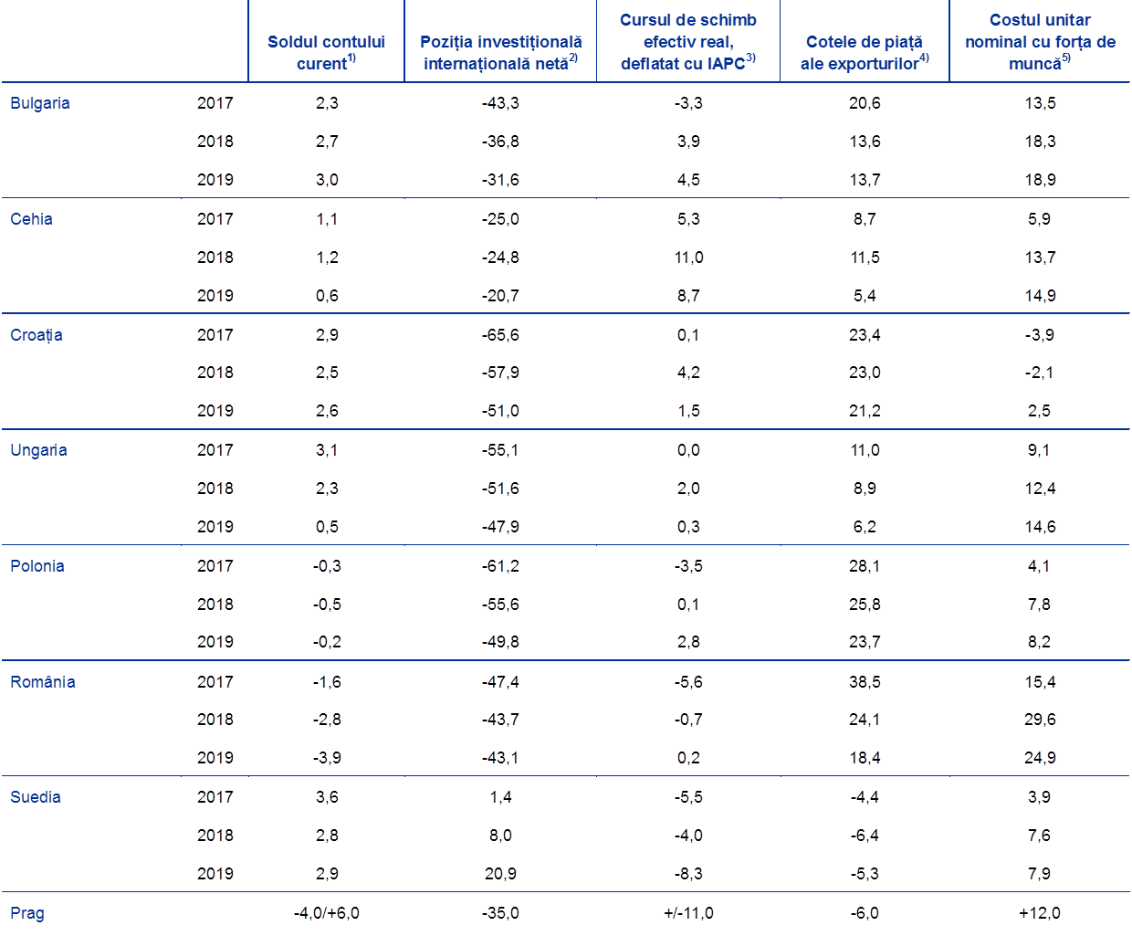The width and height of the screenshot is (1132, 936).
Task: Click the year 2019 in Polonia rows
Action: (x=215, y=642)
